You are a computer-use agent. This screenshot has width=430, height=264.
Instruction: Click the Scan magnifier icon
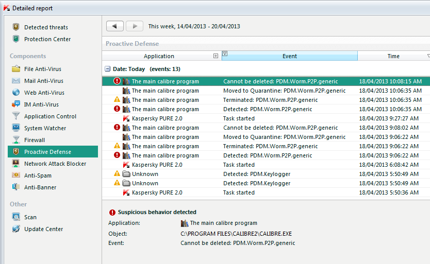tap(16, 217)
